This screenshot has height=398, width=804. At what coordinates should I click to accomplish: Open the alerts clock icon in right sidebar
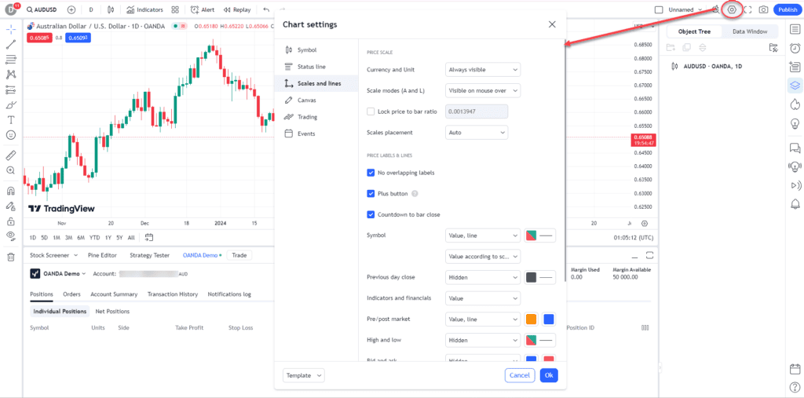[795, 48]
